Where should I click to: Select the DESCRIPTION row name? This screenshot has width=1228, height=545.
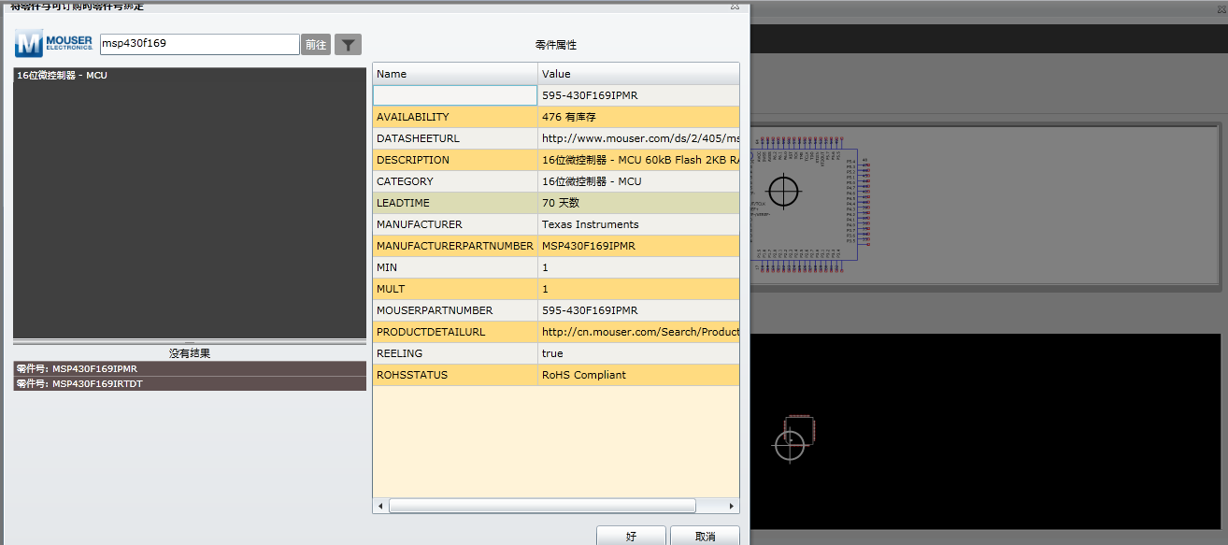(x=455, y=160)
